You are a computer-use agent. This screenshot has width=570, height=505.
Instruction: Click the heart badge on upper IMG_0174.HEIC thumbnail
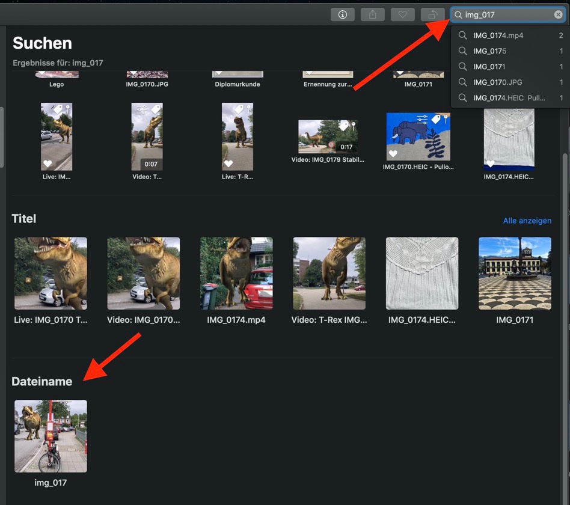491,164
